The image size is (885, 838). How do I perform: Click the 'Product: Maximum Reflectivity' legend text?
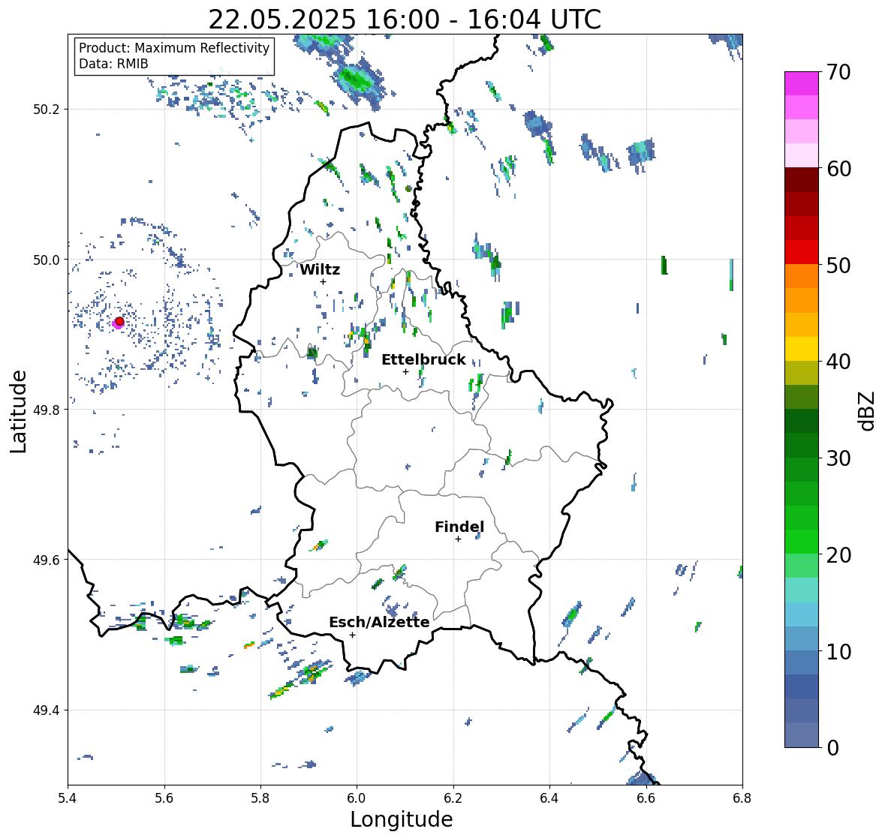tap(174, 48)
